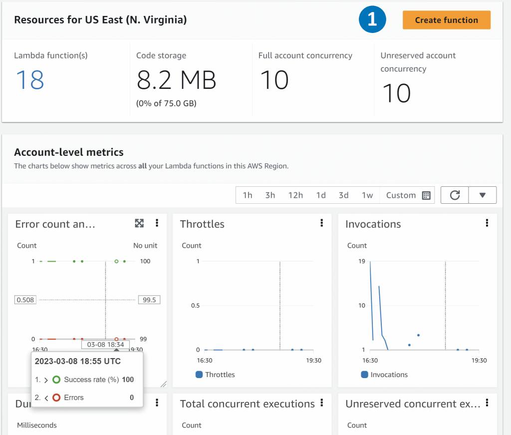Open the Lambda functions count 18 link

pos(30,80)
